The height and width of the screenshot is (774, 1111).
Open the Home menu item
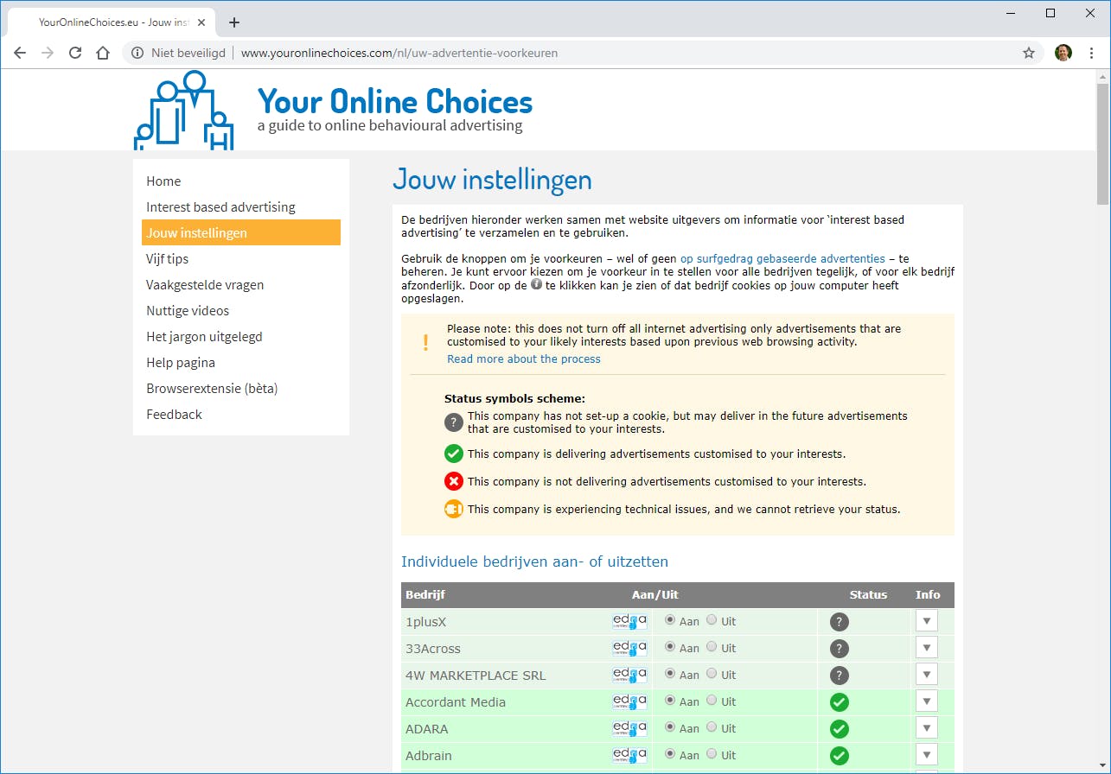pyautogui.click(x=241, y=181)
